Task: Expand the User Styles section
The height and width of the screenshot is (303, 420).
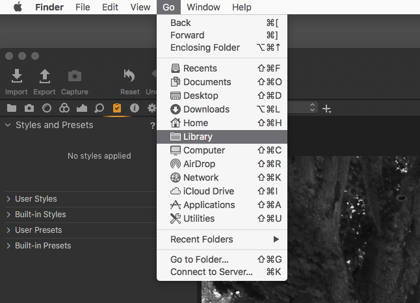Action: (36, 199)
